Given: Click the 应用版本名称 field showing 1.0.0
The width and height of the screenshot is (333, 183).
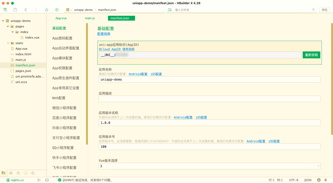Looking at the screenshot, I should point(209,123).
